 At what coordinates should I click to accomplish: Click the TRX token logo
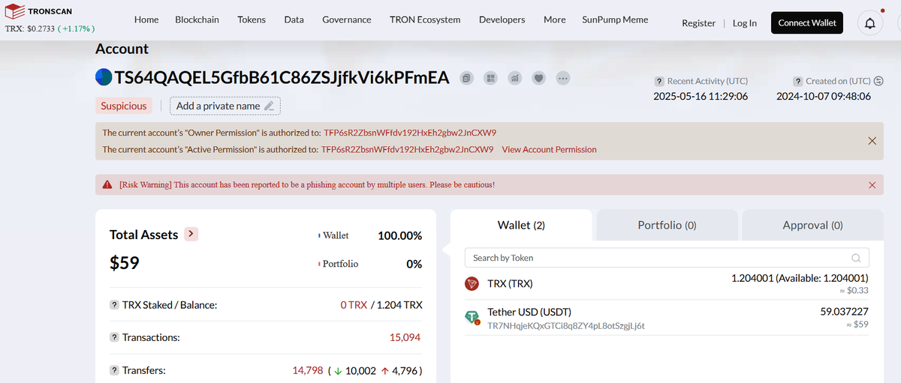click(472, 284)
